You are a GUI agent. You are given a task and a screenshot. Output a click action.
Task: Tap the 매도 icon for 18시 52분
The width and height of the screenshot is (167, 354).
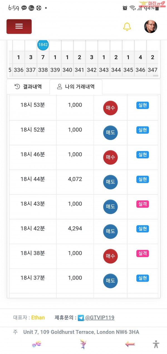pyautogui.click(x=110, y=133)
